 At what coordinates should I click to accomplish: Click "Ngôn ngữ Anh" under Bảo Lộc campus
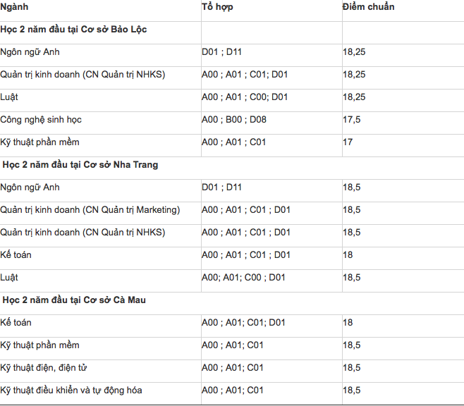[30, 52]
